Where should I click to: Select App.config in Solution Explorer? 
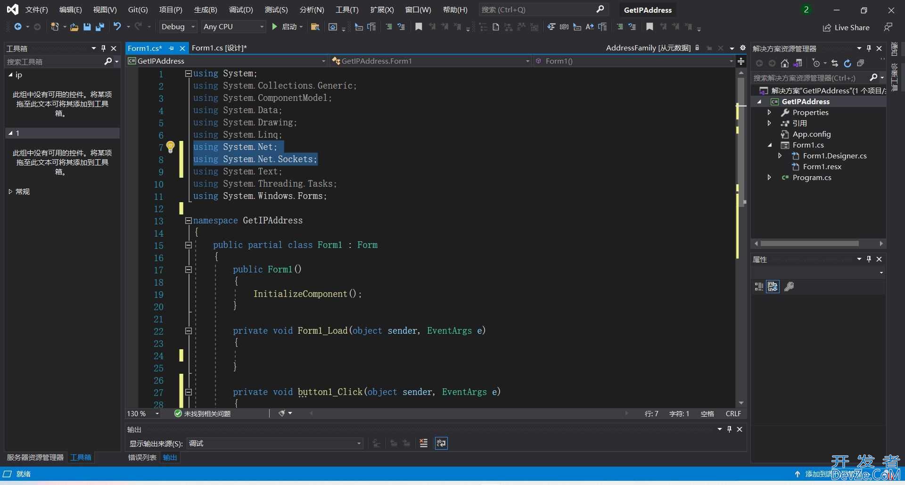point(811,134)
